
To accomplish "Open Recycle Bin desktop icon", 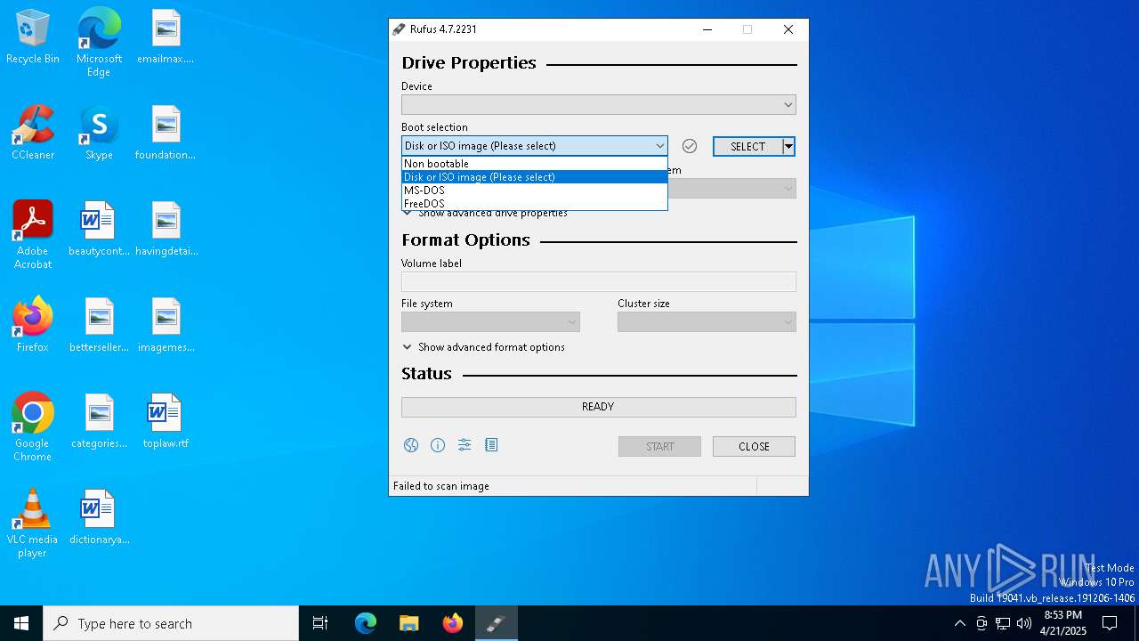I will pyautogui.click(x=33, y=37).
